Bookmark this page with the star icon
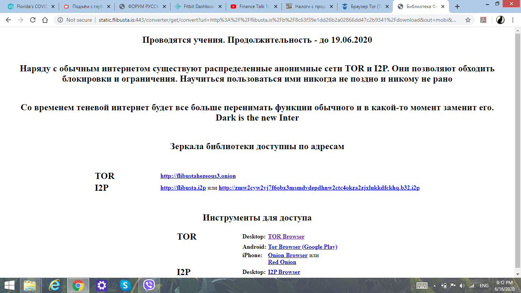Viewport: 521px width, 293px height. point(468,20)
